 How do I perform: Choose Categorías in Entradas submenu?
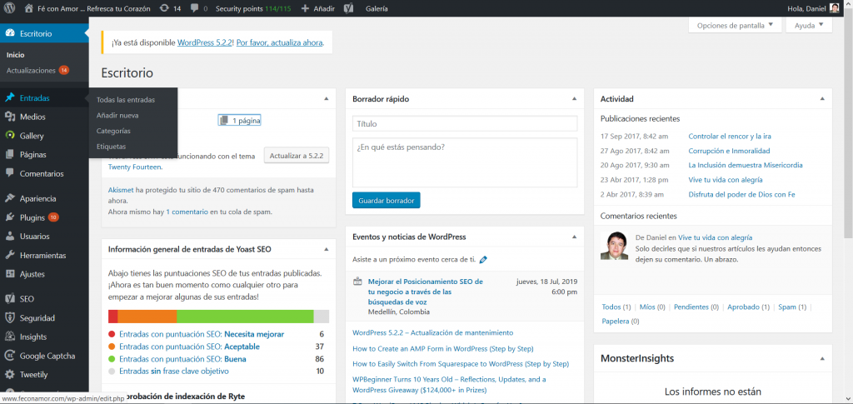(x=113, y=131)
